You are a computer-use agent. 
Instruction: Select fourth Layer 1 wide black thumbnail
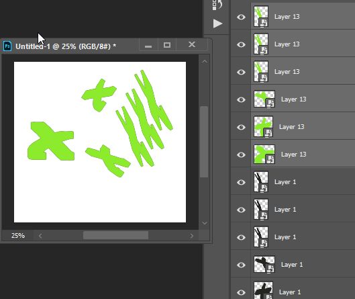click(264, 264)
